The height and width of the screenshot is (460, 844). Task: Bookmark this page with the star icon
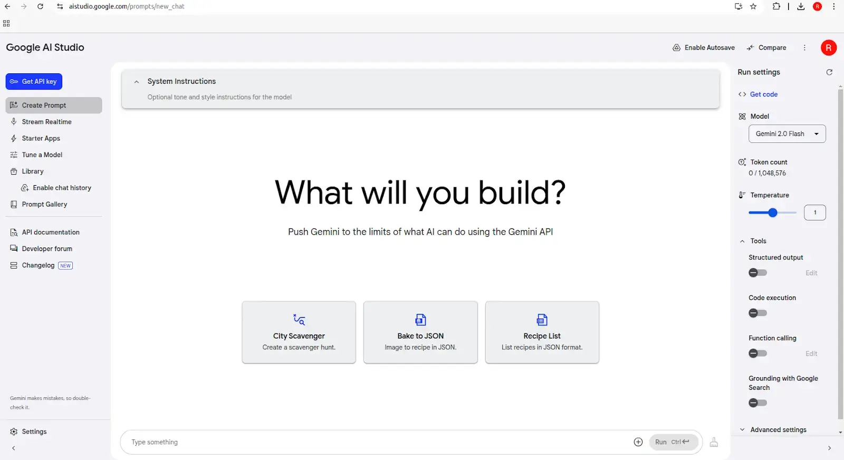(x=753, y=6)
